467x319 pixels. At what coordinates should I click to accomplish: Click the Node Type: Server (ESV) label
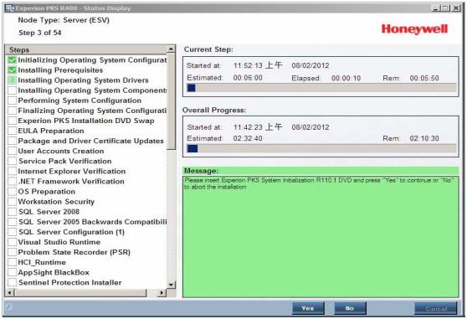[x=64, y=20]
